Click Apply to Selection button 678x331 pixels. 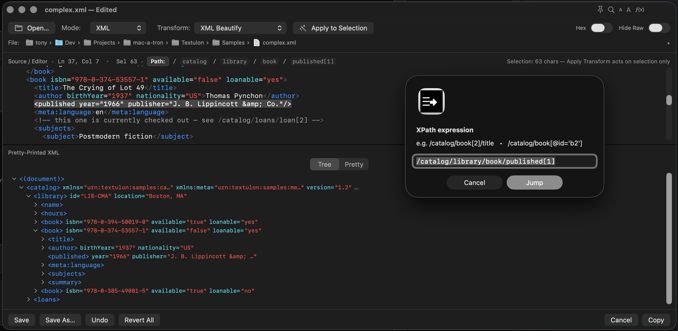[x=333, y=28]
